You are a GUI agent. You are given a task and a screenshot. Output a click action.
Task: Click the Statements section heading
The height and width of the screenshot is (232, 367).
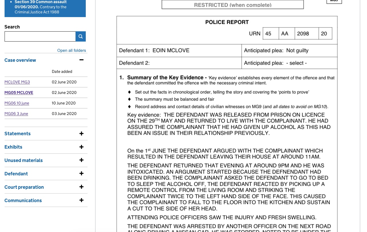[17, 134]
